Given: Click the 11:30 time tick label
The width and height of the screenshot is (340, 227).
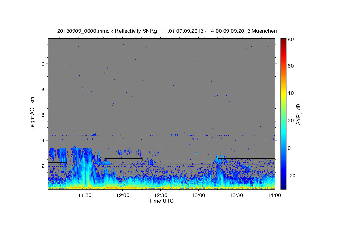Looking at the screenshot, I should [x=85, y=195].
